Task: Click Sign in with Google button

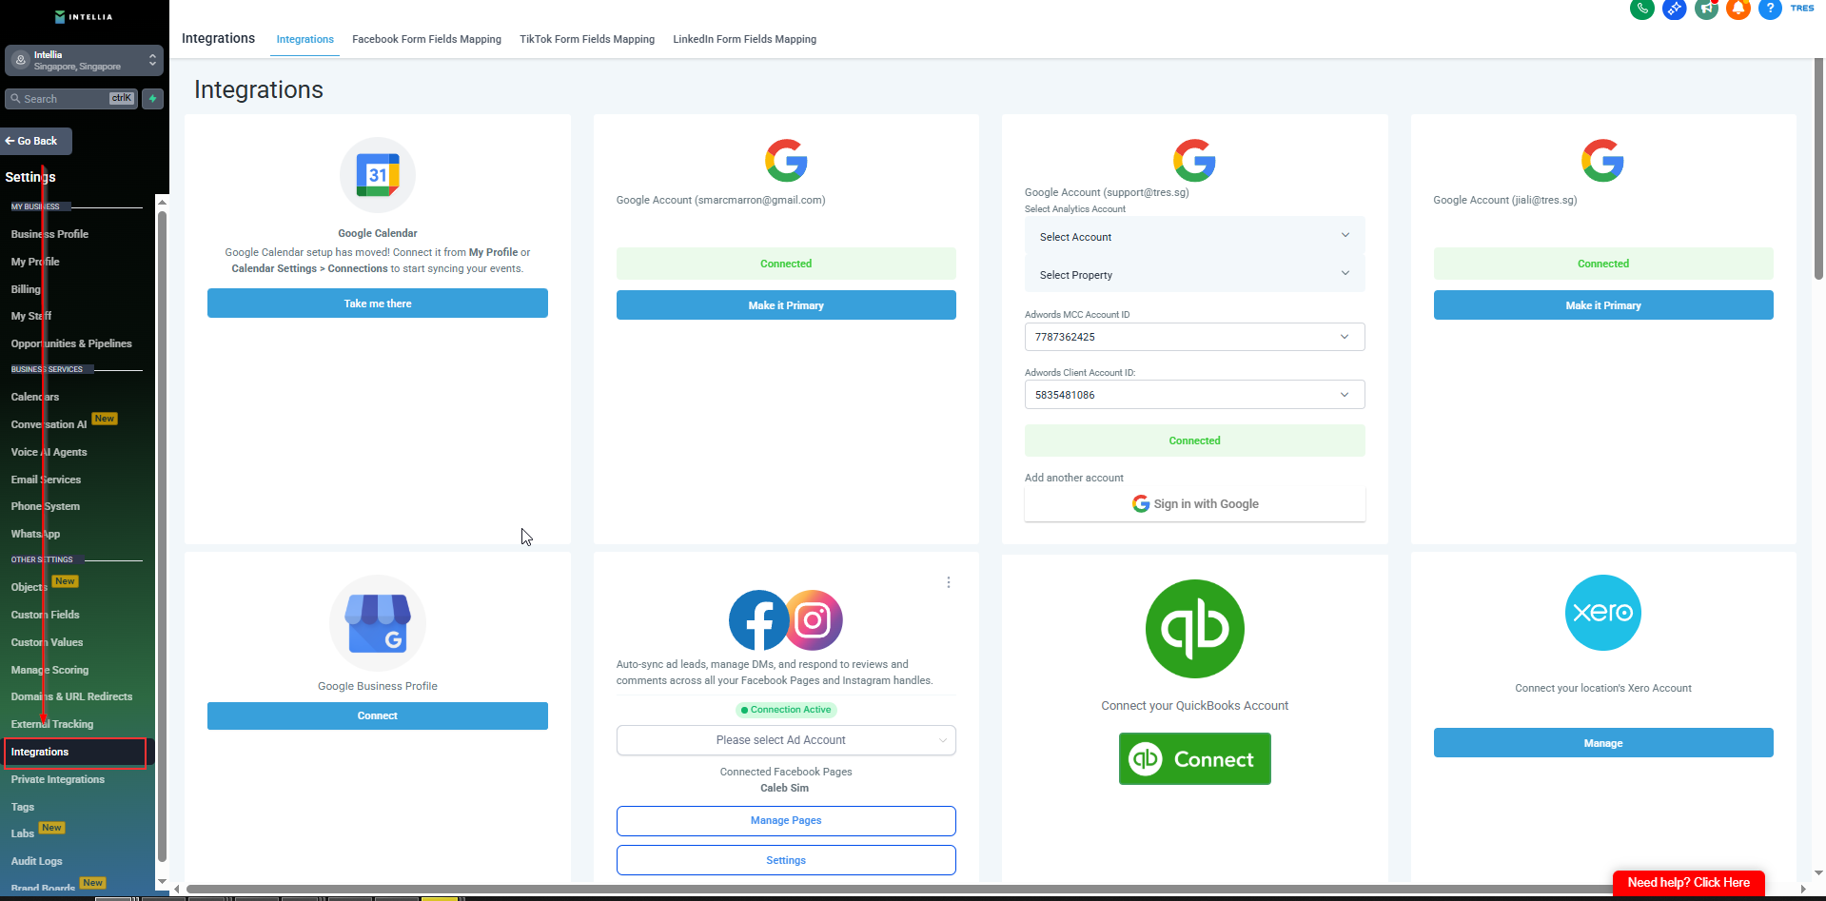Action: click(1194, 504)
